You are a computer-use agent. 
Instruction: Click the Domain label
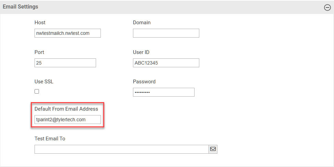pos(142,23)
